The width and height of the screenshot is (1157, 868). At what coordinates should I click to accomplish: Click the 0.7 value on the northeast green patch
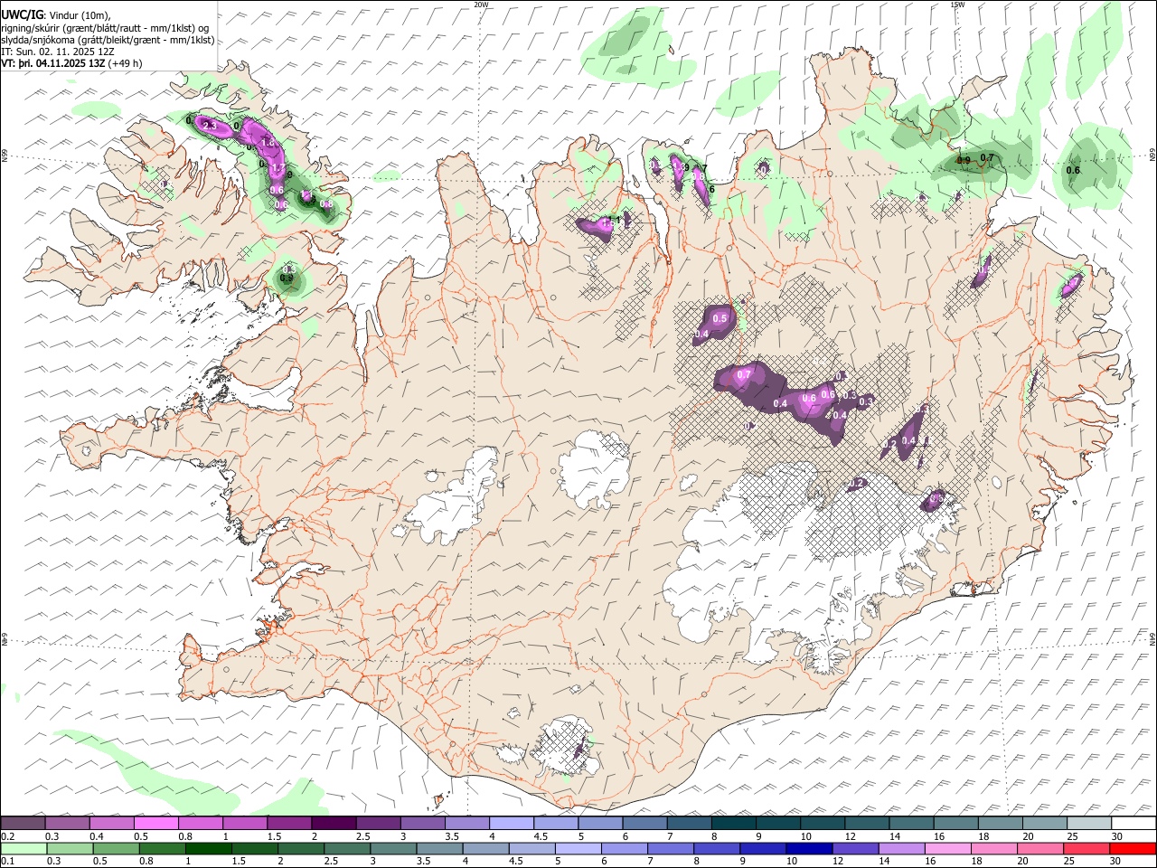pyautogui.click(x=987, y=158)
